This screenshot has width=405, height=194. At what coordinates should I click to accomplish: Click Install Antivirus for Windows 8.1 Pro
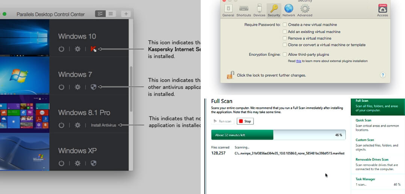103,125
